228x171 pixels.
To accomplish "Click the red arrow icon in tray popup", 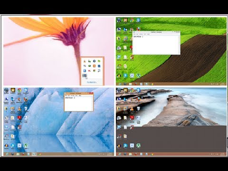I will (89, 71).
